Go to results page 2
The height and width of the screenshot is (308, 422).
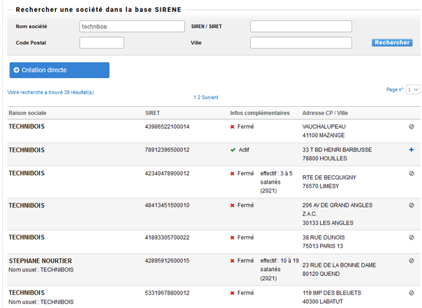[x=199, y=97]
